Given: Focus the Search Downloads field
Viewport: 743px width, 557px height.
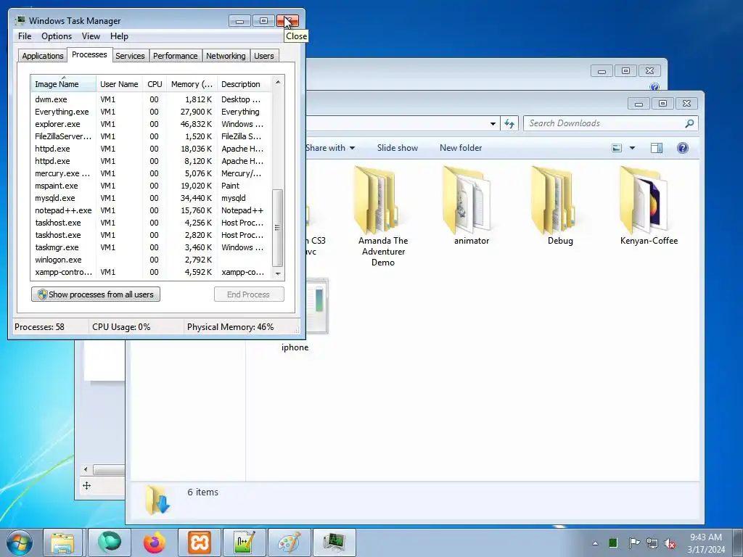Looking at the screenshot, I should coord(610,123).
